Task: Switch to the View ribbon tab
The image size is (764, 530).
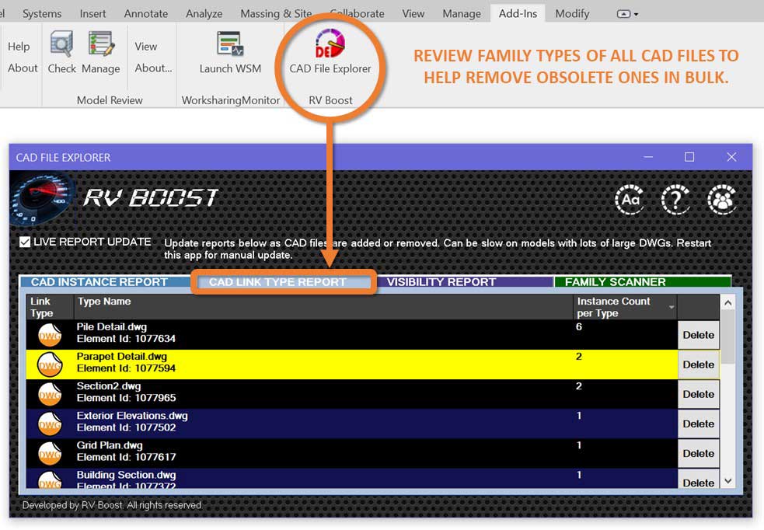Action: tap(413, 14)
